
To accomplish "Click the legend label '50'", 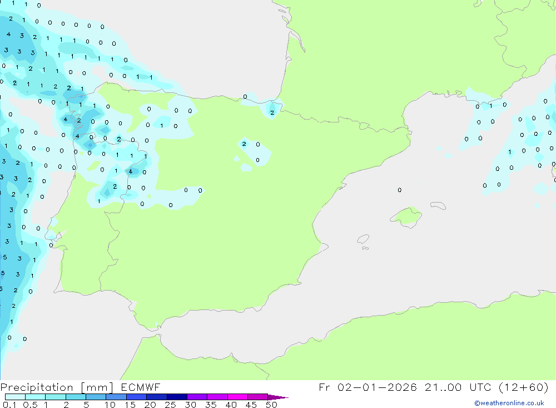I will pos(271,405).
